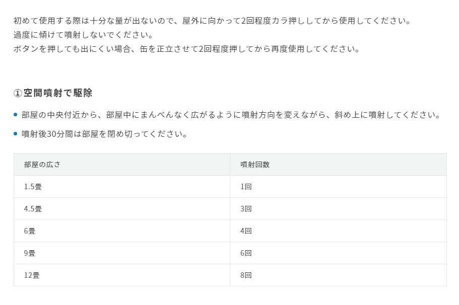Select the 9畳 table cell
Image resolution: width=459 pixels, height=305 pixels.
[x=122, y=253]
